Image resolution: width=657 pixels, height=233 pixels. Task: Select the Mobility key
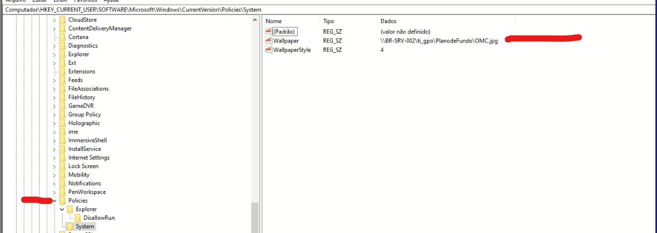(x=79, y=174)
